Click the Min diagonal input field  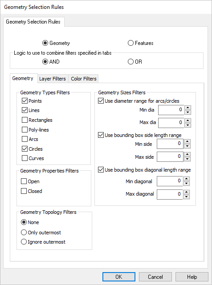(170, 181)
